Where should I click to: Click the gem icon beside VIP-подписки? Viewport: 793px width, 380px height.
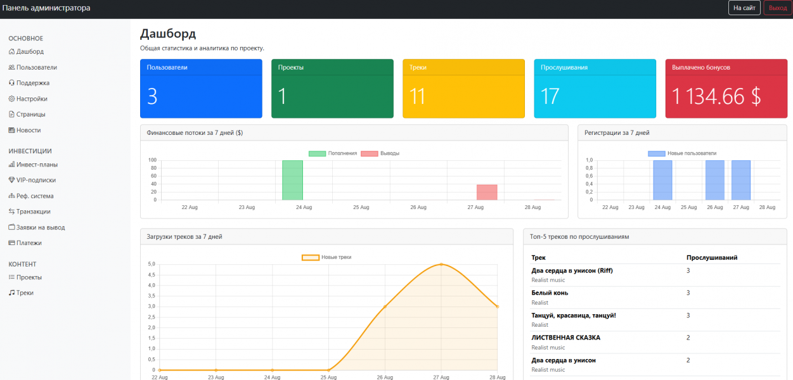coord(11,180)
